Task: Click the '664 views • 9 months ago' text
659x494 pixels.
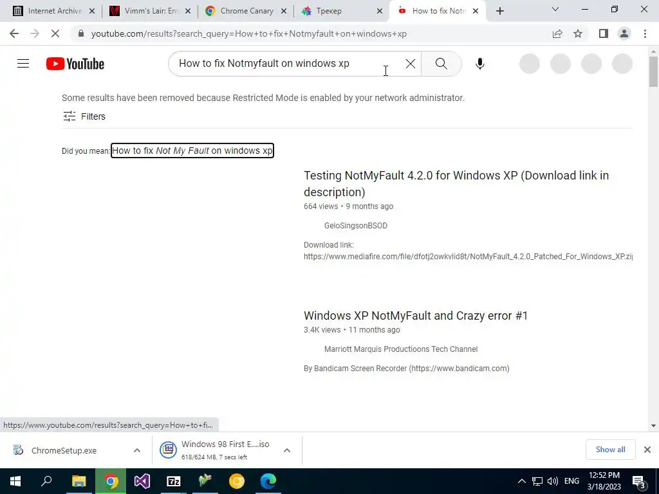Action: 348,206
